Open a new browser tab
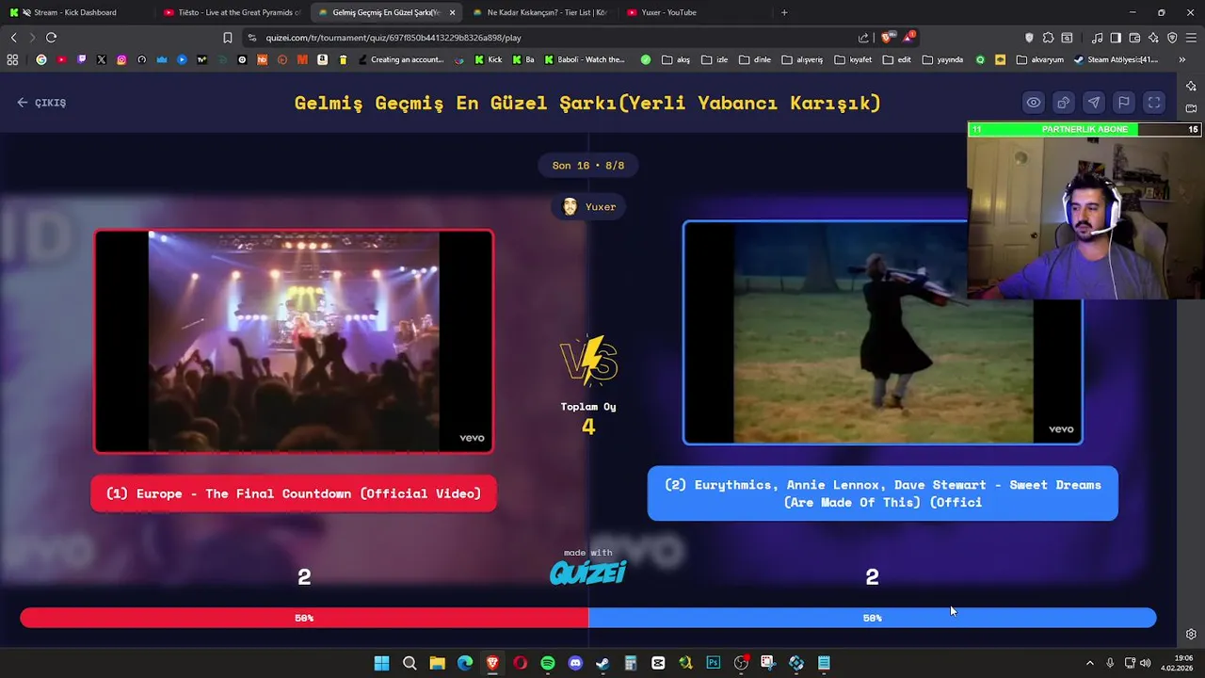 [x=784, y=12]
